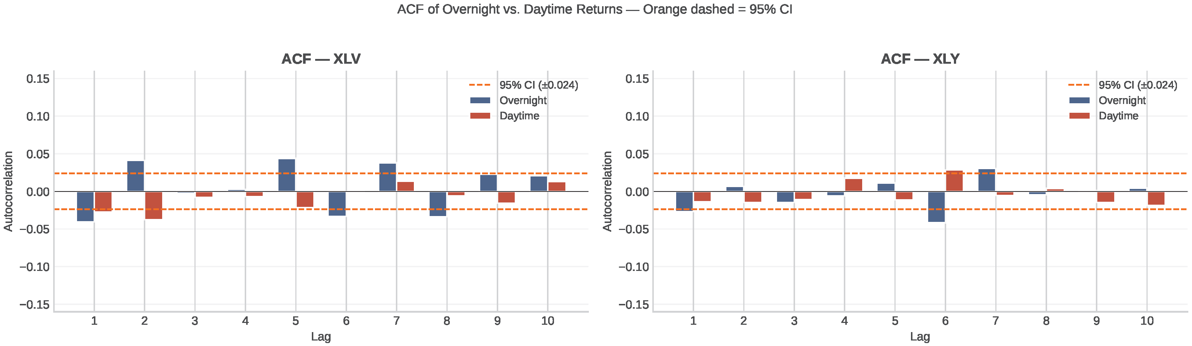This screenshot has width=1192, height=346.
Task: Click lag 10 tick label in XLV chart
Action: (x=547, y=321)
